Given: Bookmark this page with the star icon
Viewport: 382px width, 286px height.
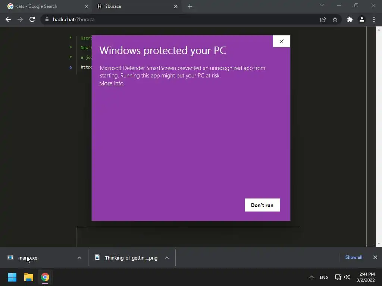Looking at the screenshot, I should point(335,19).
